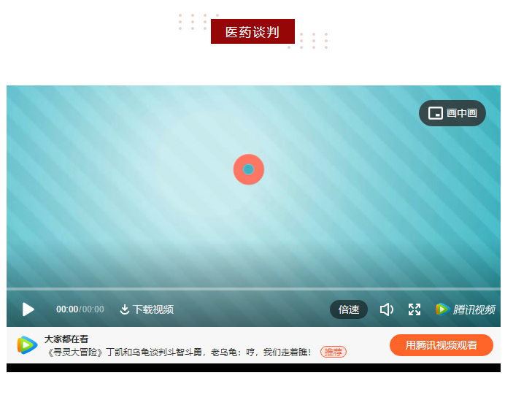Play the video with the triangle button
This screenshot has height=397, width=505.
coord(28,309)
